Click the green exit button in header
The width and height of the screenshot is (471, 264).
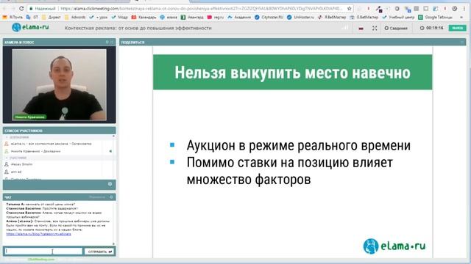point(457,28)
